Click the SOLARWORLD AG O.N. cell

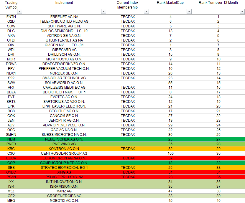pos(64,82)
